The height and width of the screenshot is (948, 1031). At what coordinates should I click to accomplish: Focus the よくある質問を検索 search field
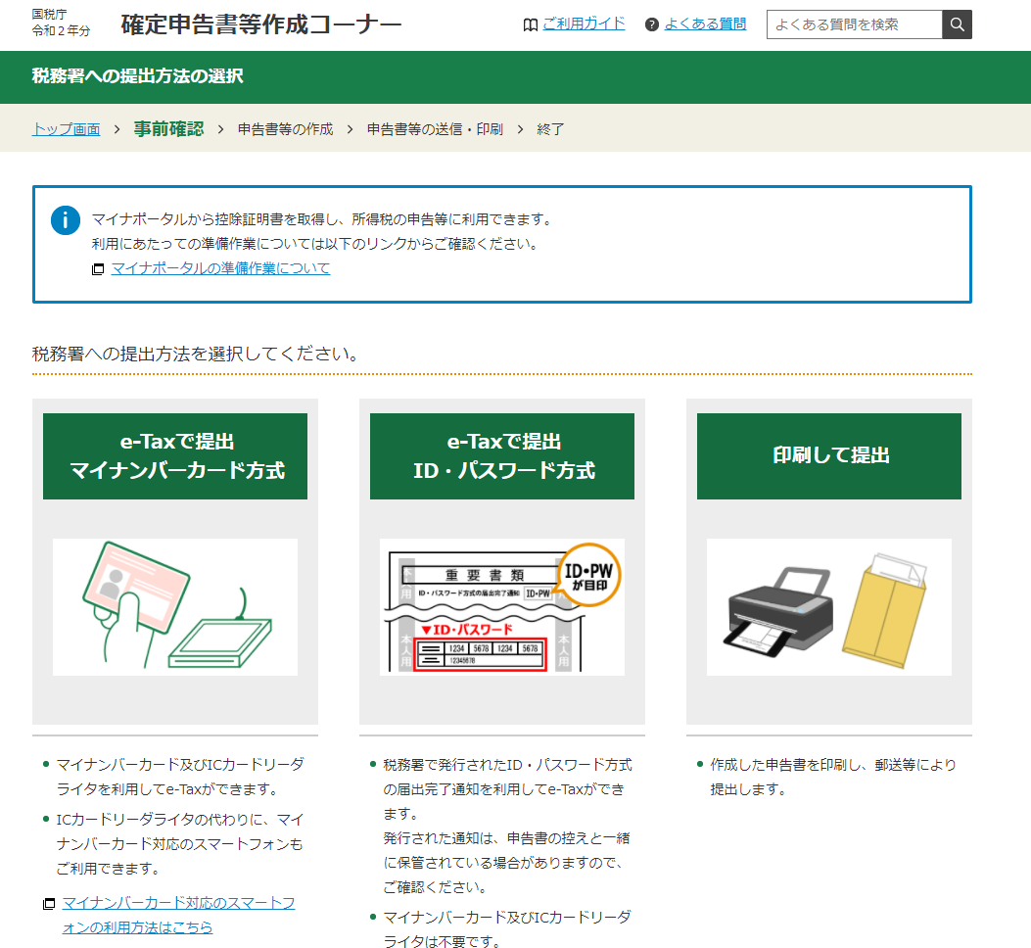pyautogui.click(x=854, y=24)
